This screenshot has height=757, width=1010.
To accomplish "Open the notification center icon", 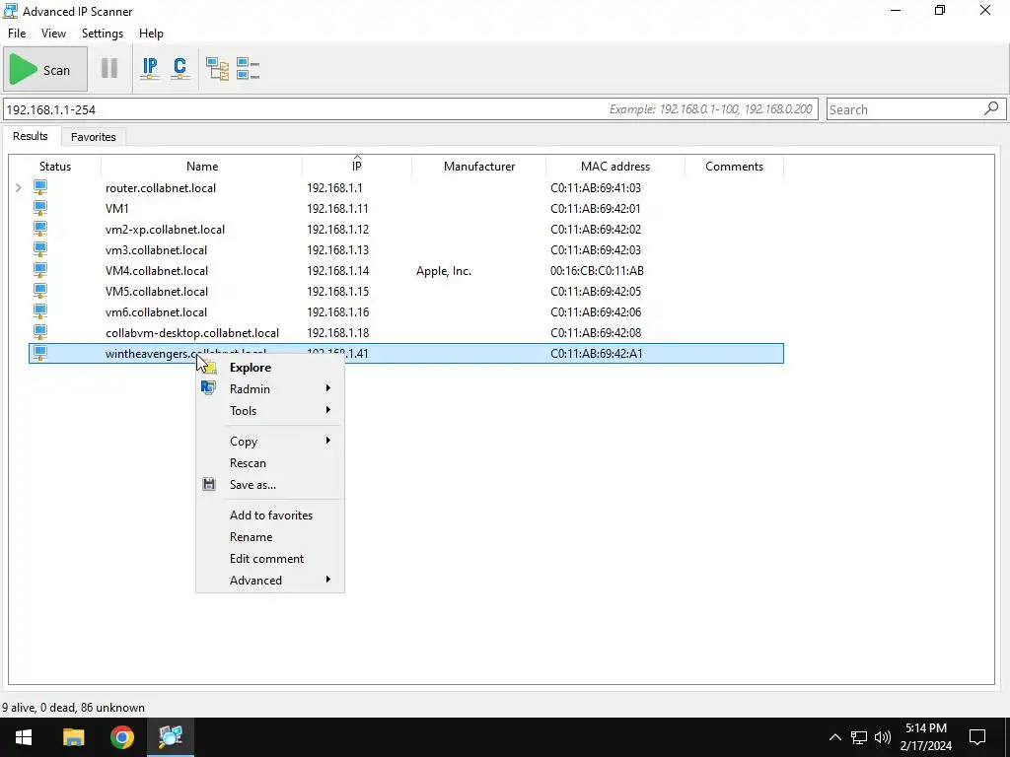I will point(977,737).
